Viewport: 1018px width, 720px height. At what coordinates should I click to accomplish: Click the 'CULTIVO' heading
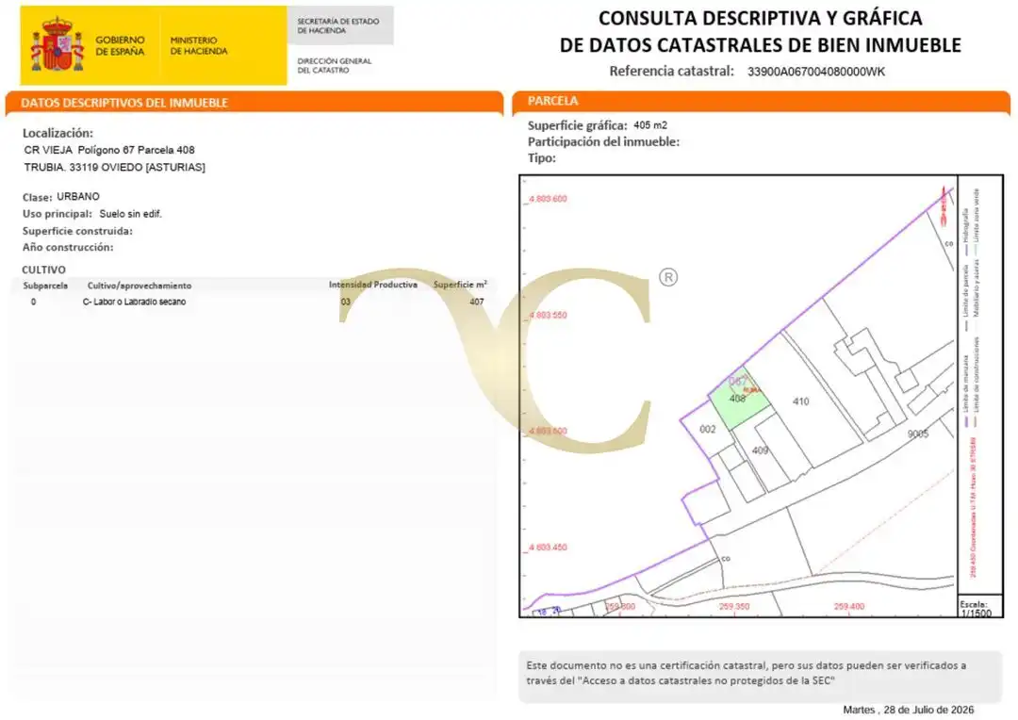(x=43, y=270)
